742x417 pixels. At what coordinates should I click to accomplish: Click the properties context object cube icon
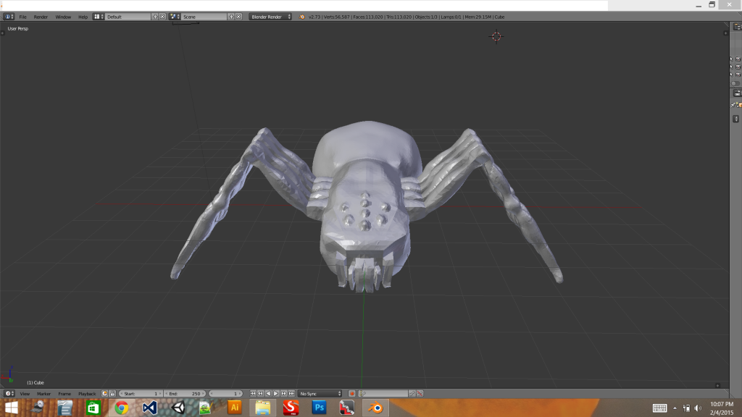coord(740,105)
